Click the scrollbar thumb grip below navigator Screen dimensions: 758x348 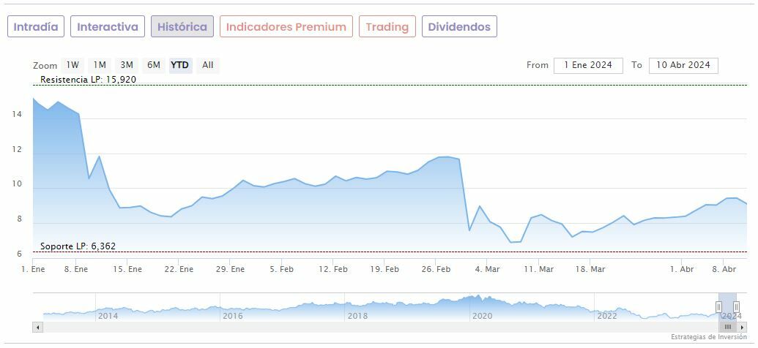point(727,327)
